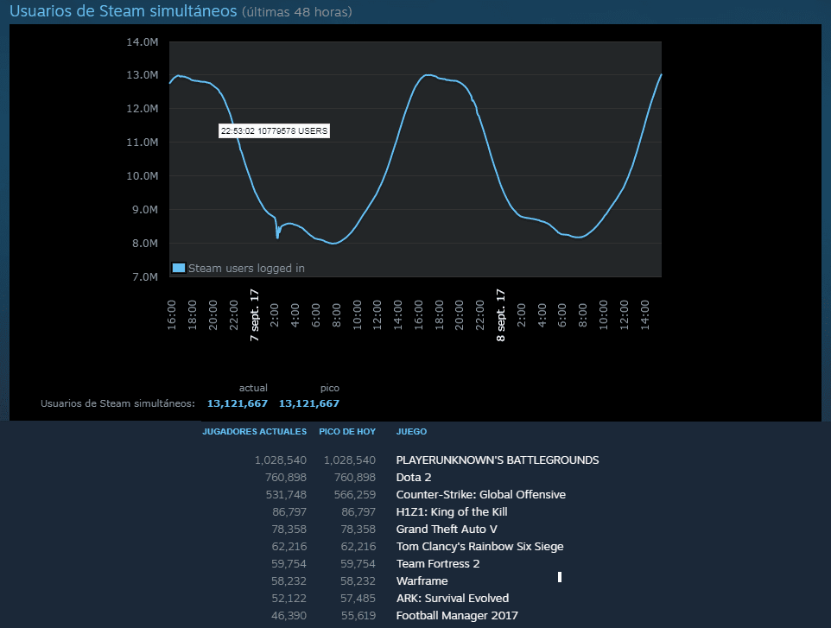Select the "22:53:02 10779578 USERS" chart tooltip

click(x=274, y=131)
